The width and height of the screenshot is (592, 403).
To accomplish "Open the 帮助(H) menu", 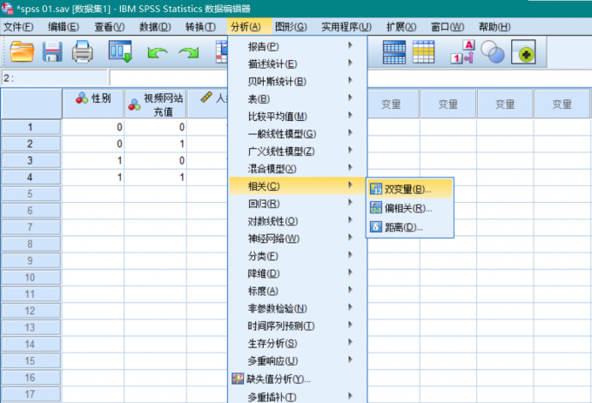I will tap(494, 27).
